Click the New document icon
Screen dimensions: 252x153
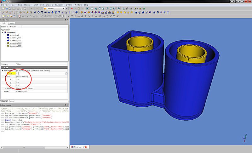pyautogui.click(x=3, y=8)
